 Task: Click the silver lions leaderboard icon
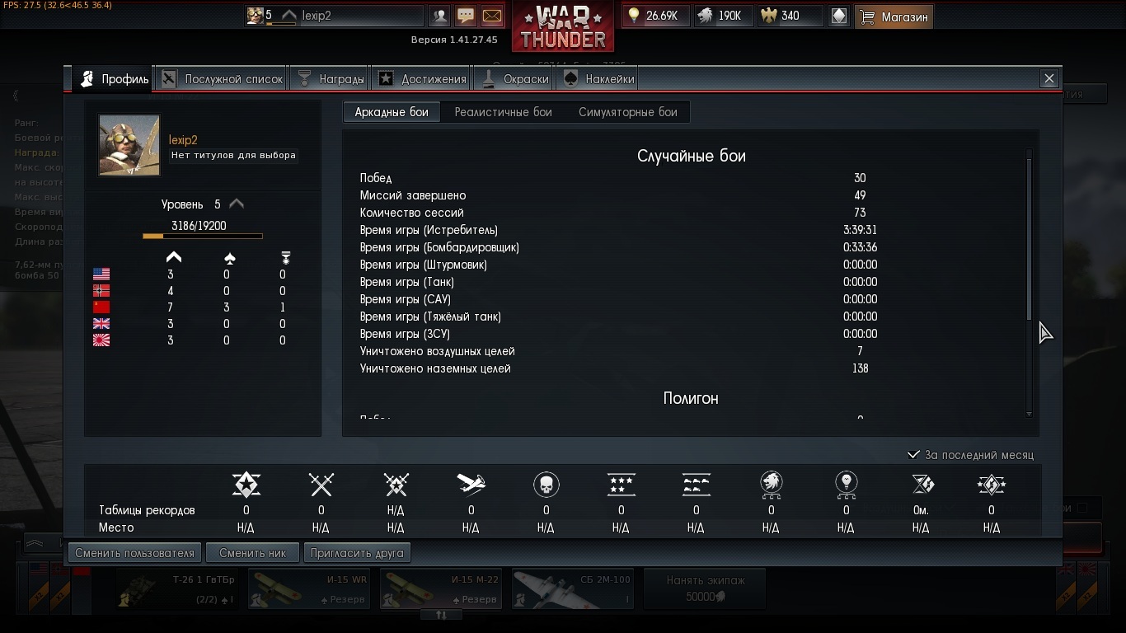tap(771, 485)
